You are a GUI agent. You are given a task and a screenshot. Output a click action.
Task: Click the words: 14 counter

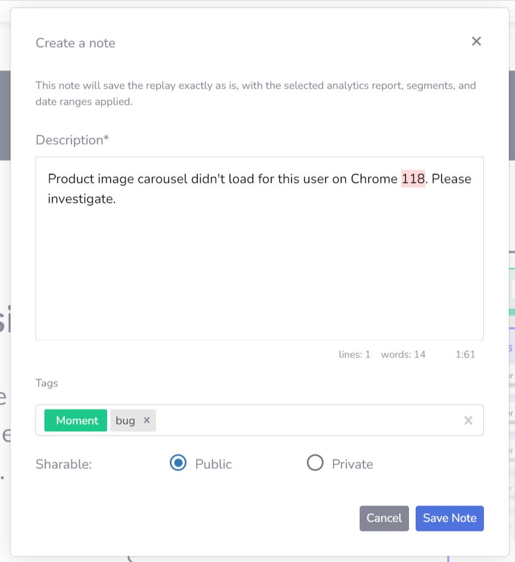403,355
